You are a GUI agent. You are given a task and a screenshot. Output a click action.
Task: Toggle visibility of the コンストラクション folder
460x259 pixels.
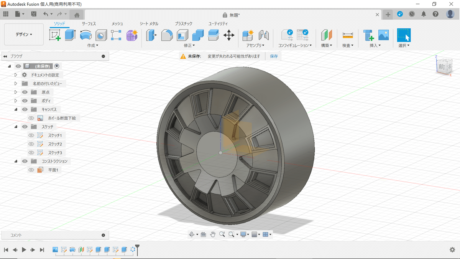coord(25,161)
